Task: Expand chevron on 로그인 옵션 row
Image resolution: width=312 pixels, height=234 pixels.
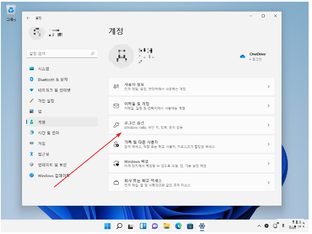Action: click(x=268, y=125)
